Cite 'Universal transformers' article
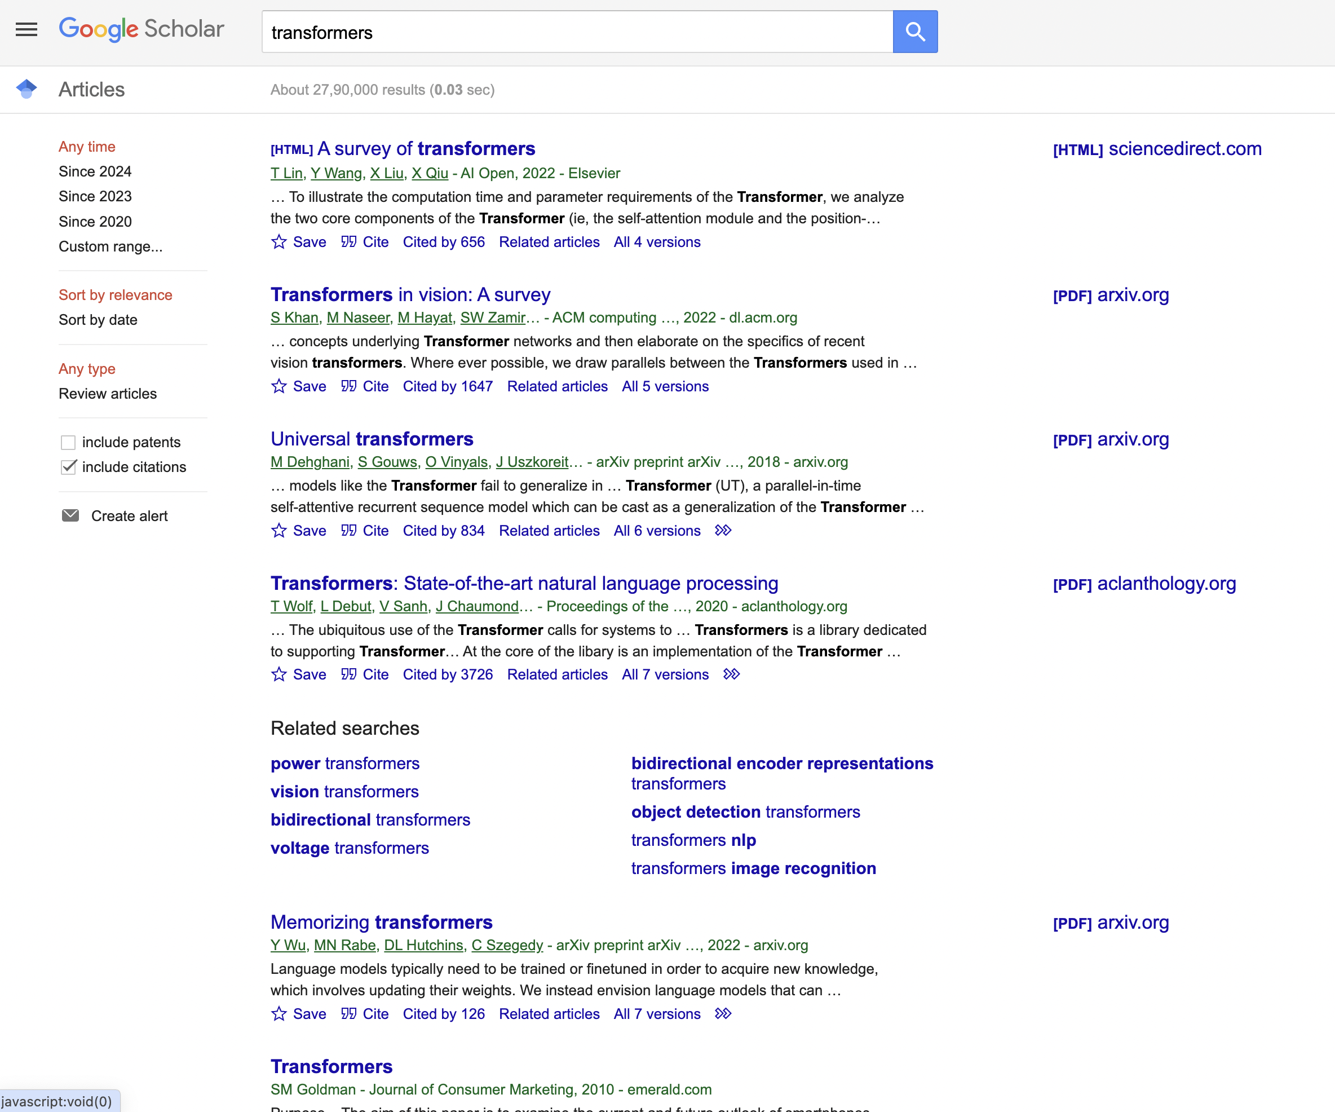The image size is (1335, 1112). click(364, 531)
